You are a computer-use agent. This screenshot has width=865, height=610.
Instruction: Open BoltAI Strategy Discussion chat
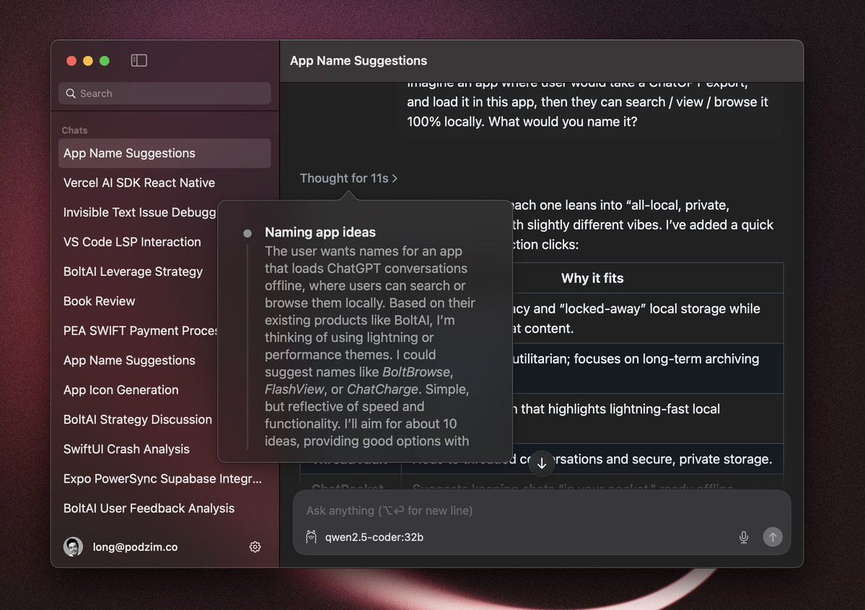(138, 419)
